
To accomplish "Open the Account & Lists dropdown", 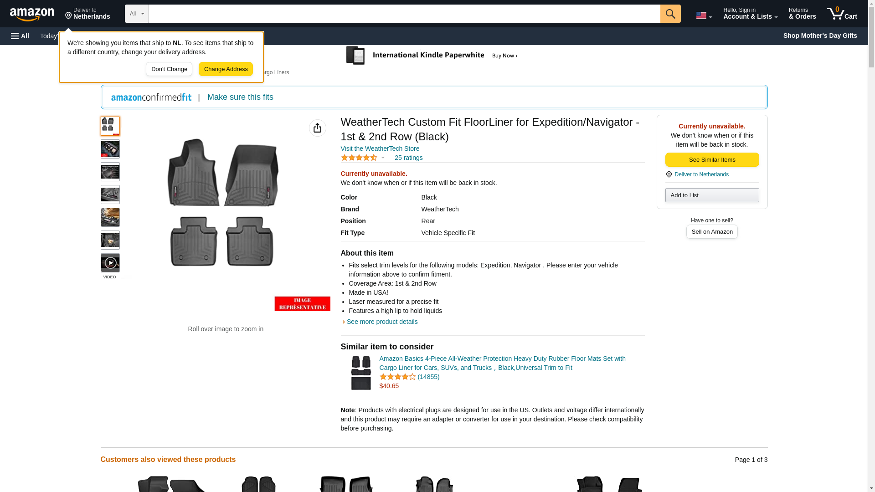I will [750, 14].
